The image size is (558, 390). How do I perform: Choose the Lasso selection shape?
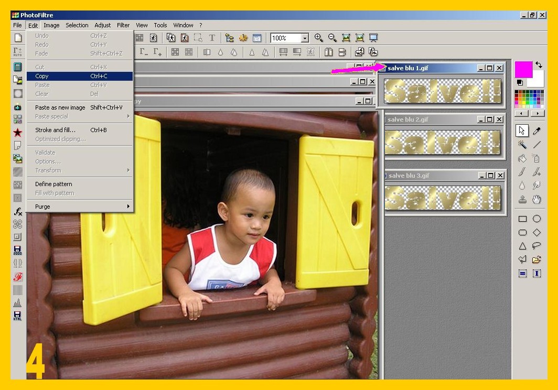[x=536, y=245]
